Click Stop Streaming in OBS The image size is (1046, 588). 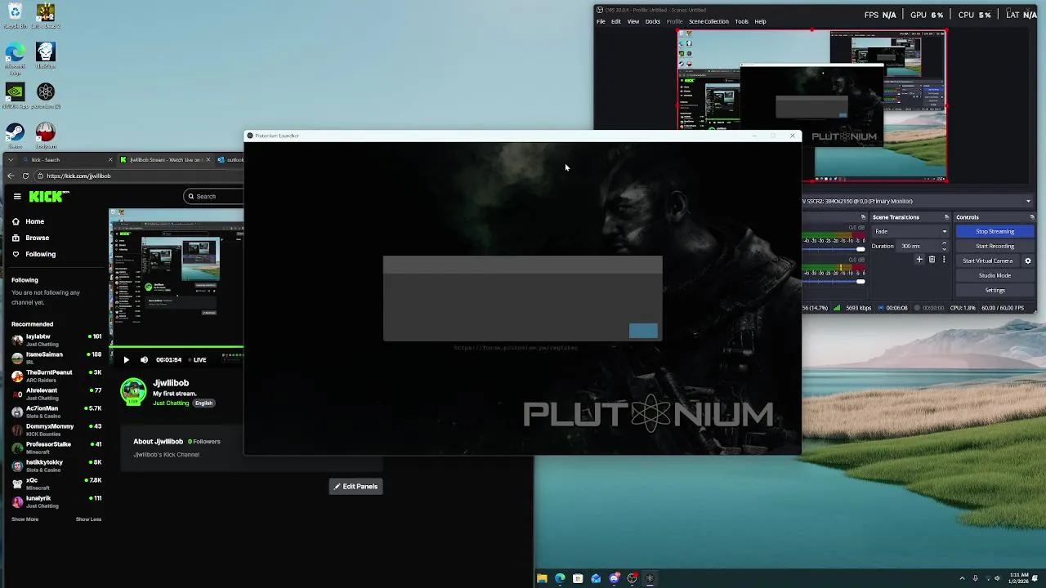tap(995, 231)
